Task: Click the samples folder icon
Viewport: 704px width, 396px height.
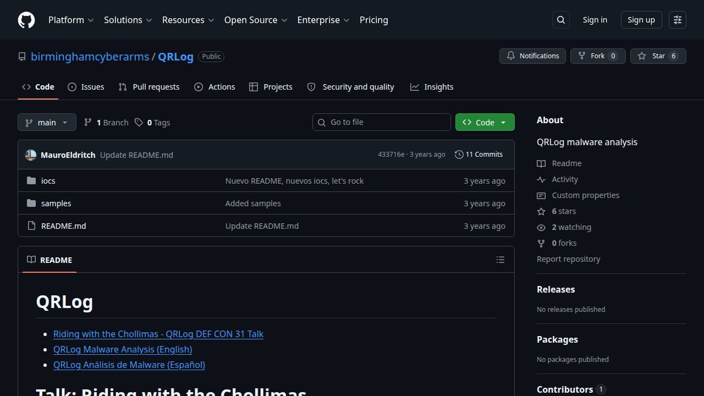Action: (x=31, y=203)
